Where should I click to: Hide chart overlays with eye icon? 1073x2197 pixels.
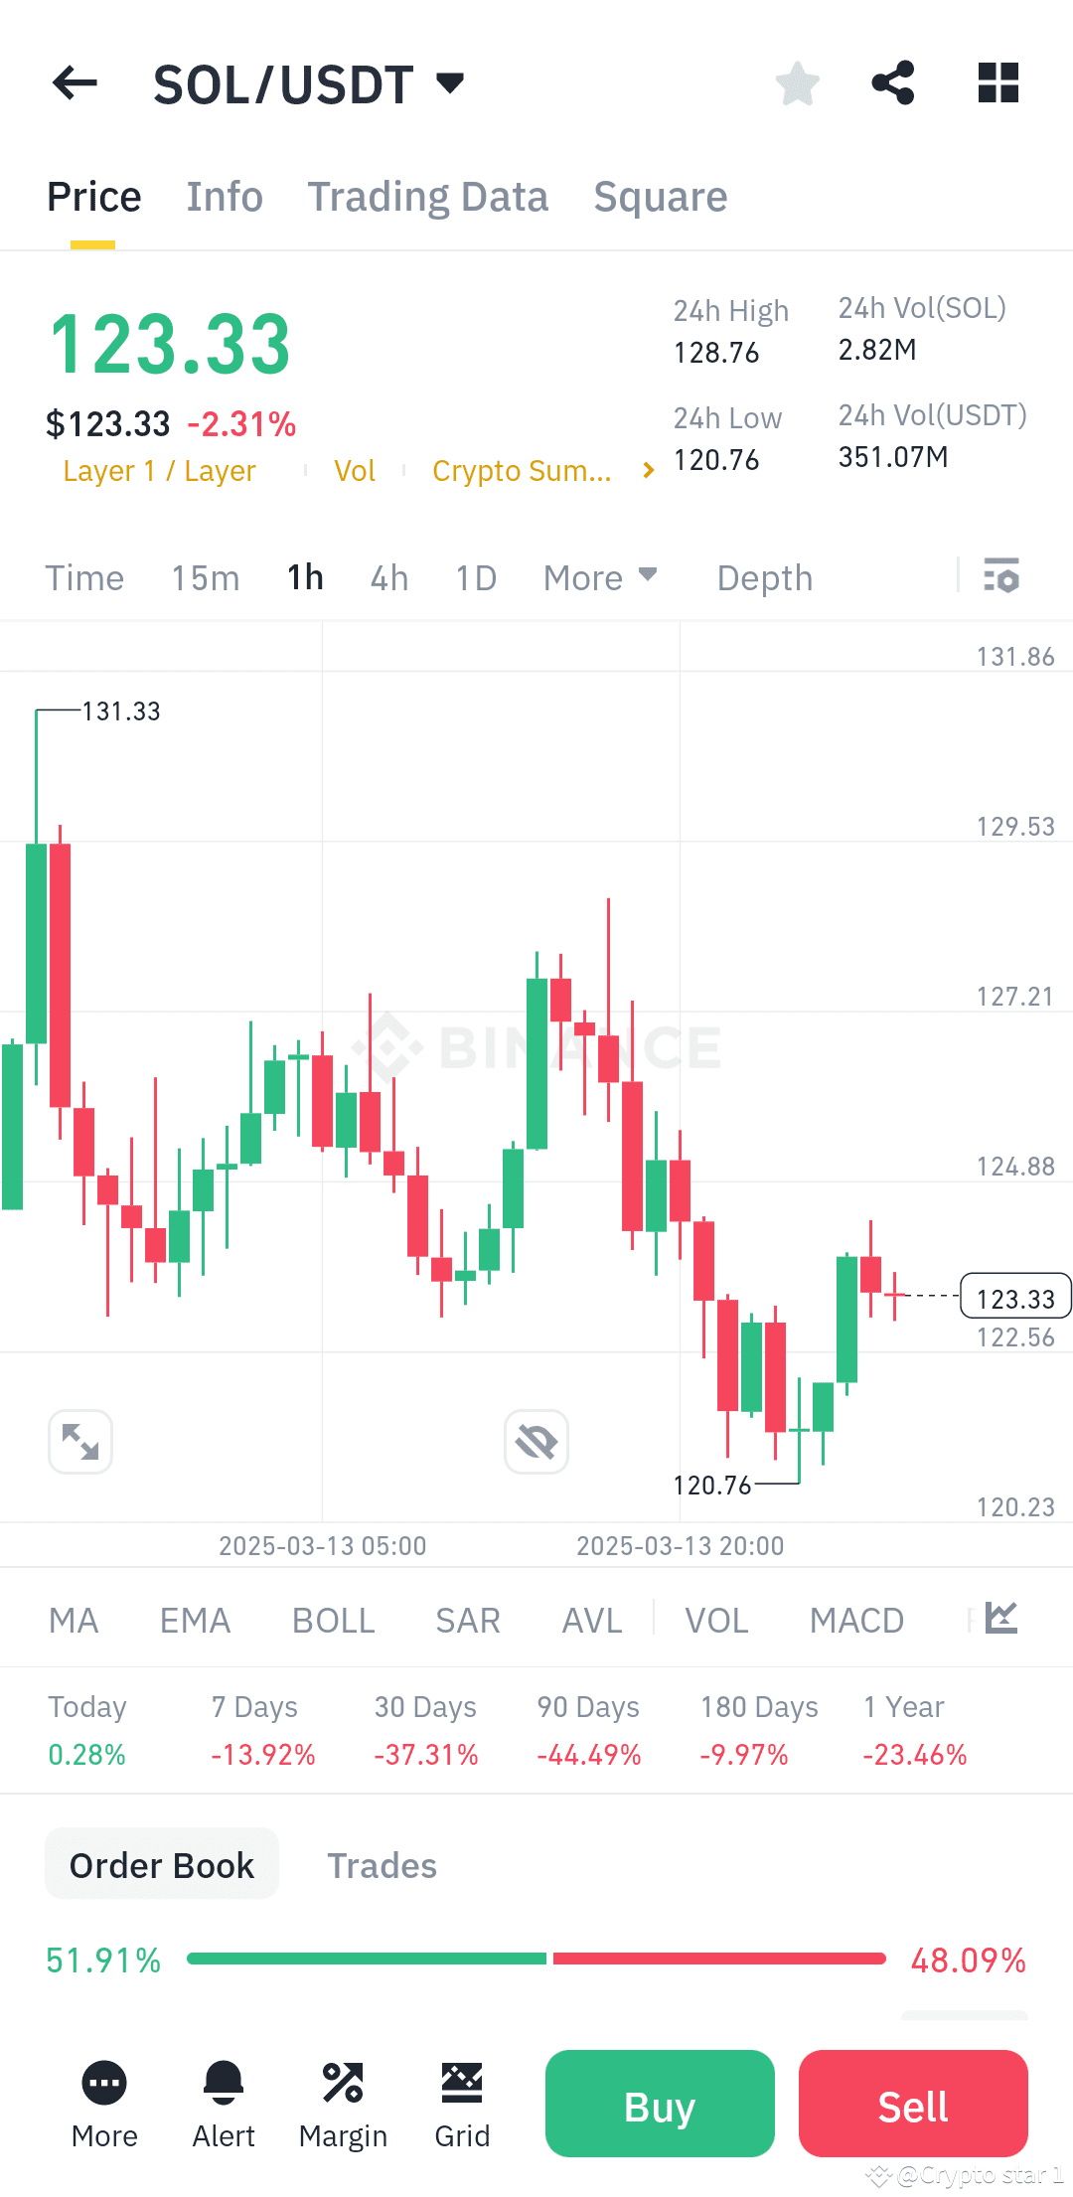pos(536,1442)
